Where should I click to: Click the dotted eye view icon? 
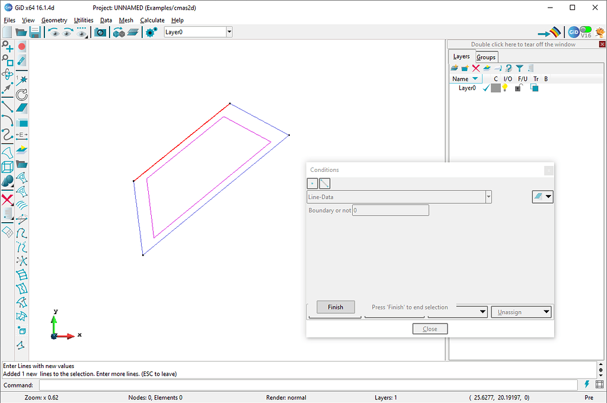82,33
